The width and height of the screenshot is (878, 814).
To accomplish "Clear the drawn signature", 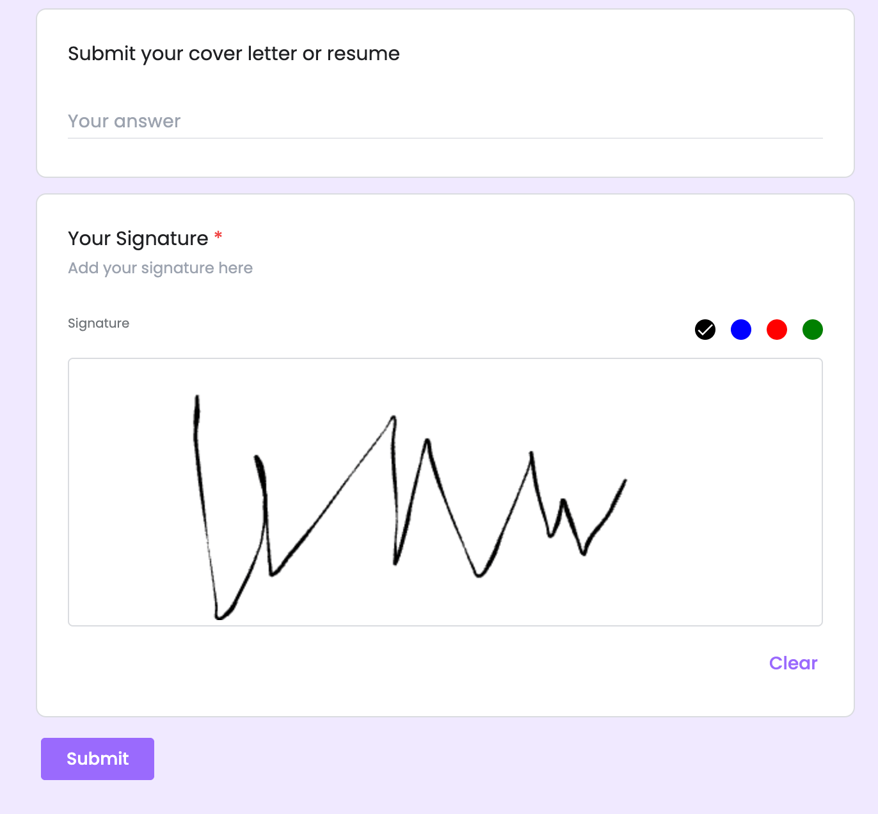I will (x=793, y=663).
